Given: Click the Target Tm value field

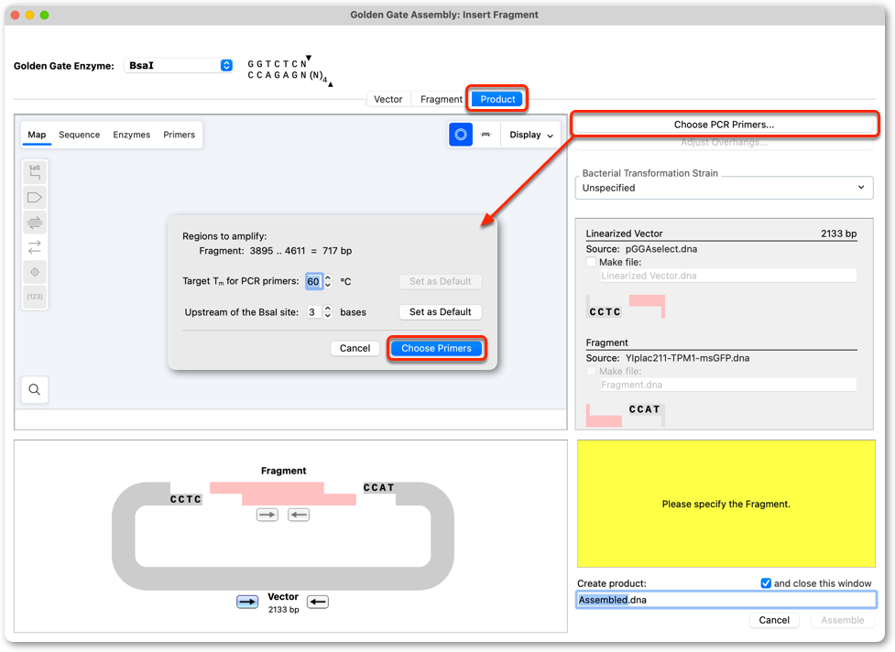Looking at the screenshot, I should tap(314, 281).
